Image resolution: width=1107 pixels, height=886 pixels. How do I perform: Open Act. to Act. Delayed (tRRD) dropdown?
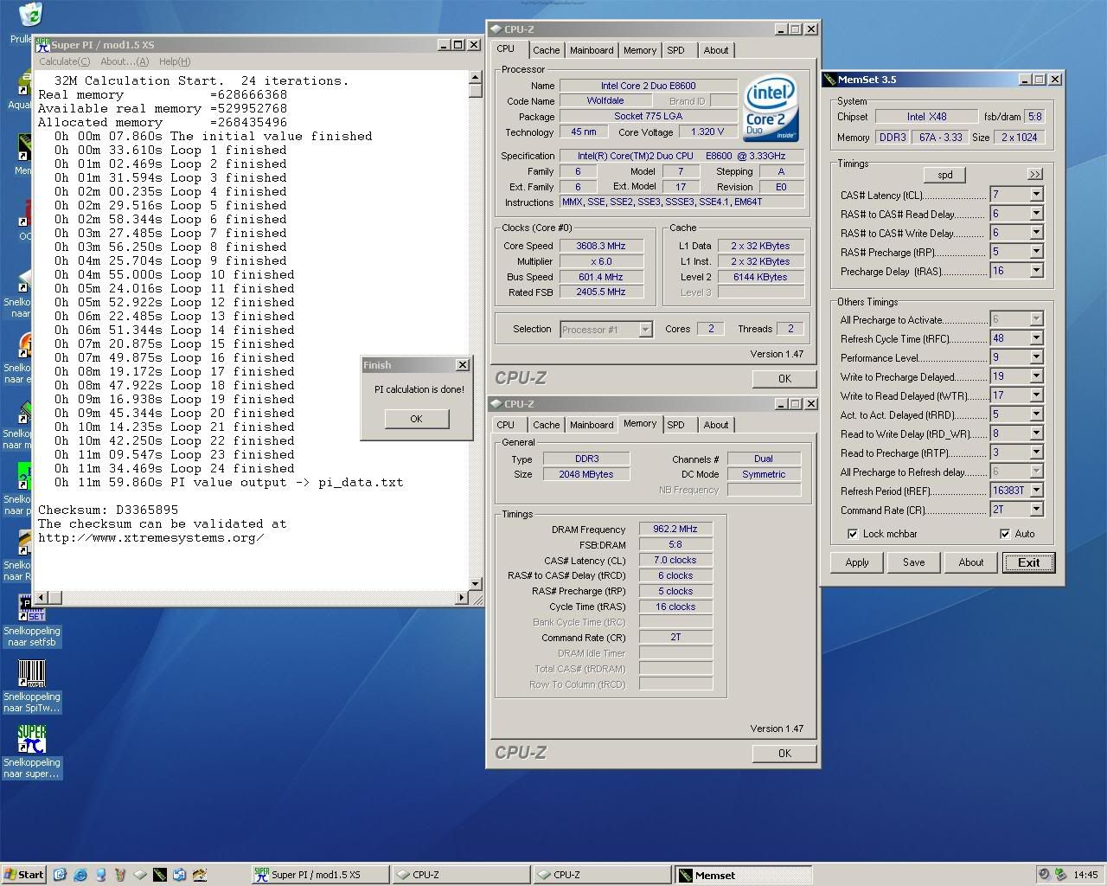click(x=1036, y=414)
